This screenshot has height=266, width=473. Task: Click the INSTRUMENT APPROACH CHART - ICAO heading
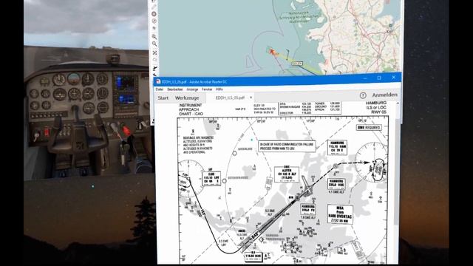click(191, 109)
